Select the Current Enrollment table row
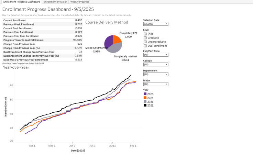 point(43,20)
